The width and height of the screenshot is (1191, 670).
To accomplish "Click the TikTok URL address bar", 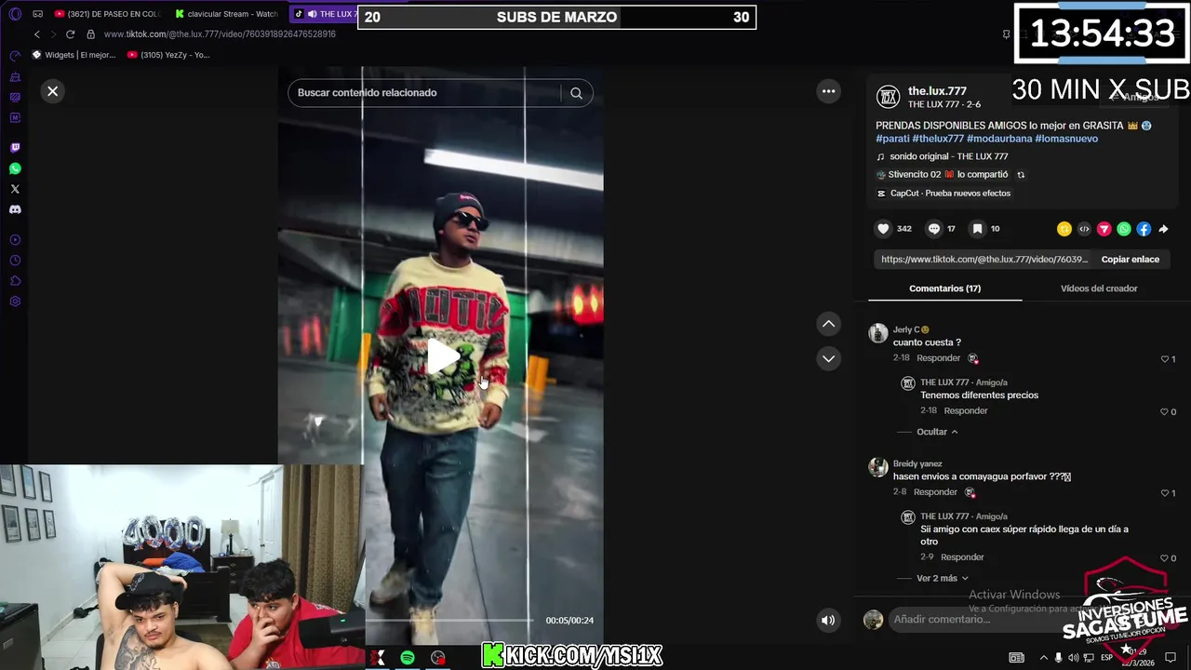I will click(220, 34).
